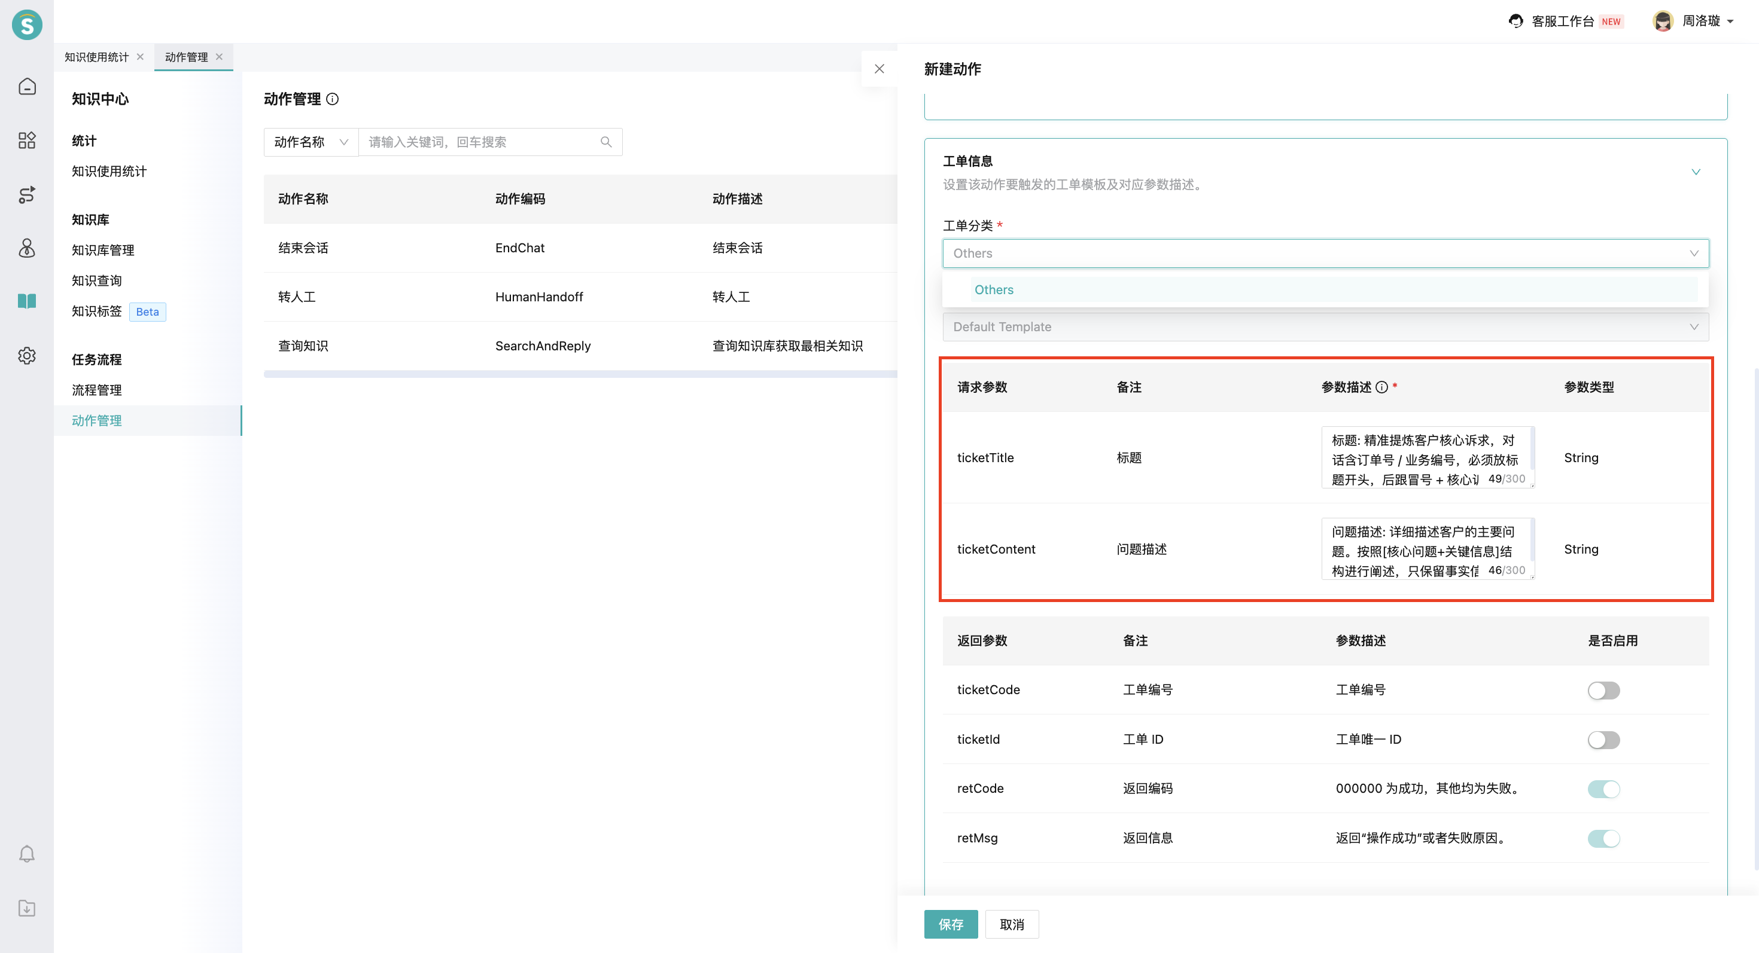
Task: Select the Others option in dropdown list
Action: [994, 290]
